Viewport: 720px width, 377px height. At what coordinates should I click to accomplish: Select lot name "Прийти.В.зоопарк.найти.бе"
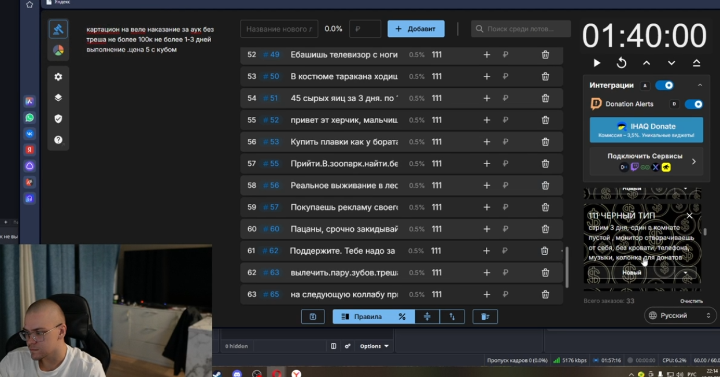(344, 164)
